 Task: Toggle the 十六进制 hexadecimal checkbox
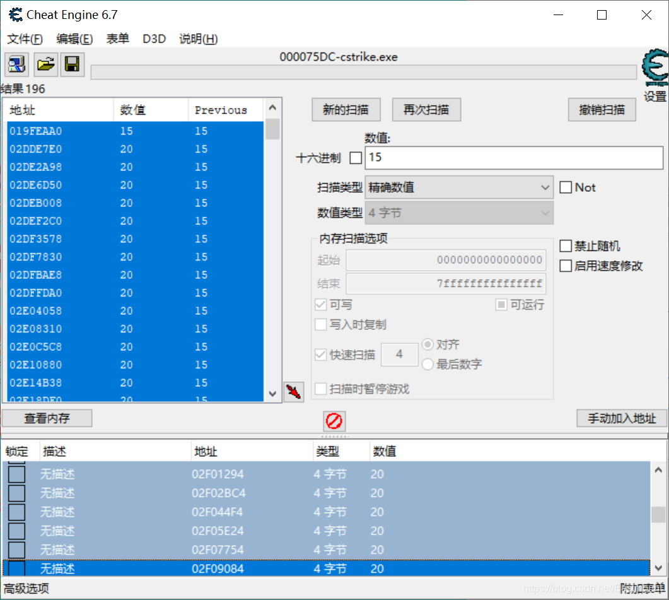[x=356, y=158]
